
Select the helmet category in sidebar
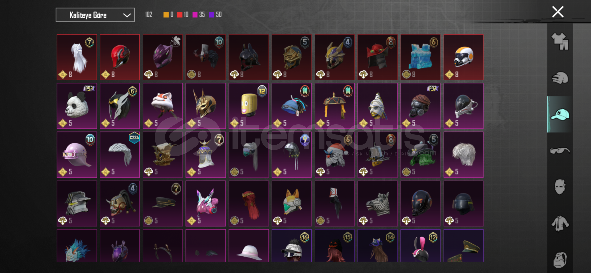click(560, 78)
